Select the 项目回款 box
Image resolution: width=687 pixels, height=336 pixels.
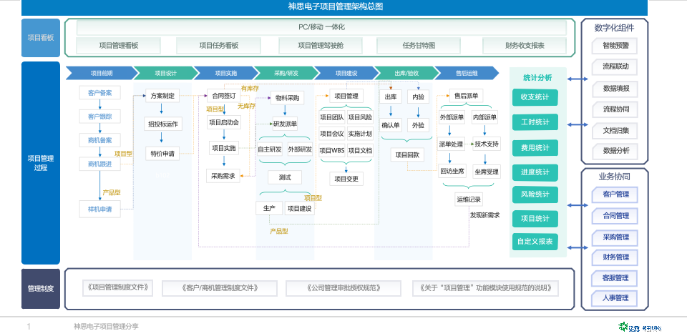[407, 154]
